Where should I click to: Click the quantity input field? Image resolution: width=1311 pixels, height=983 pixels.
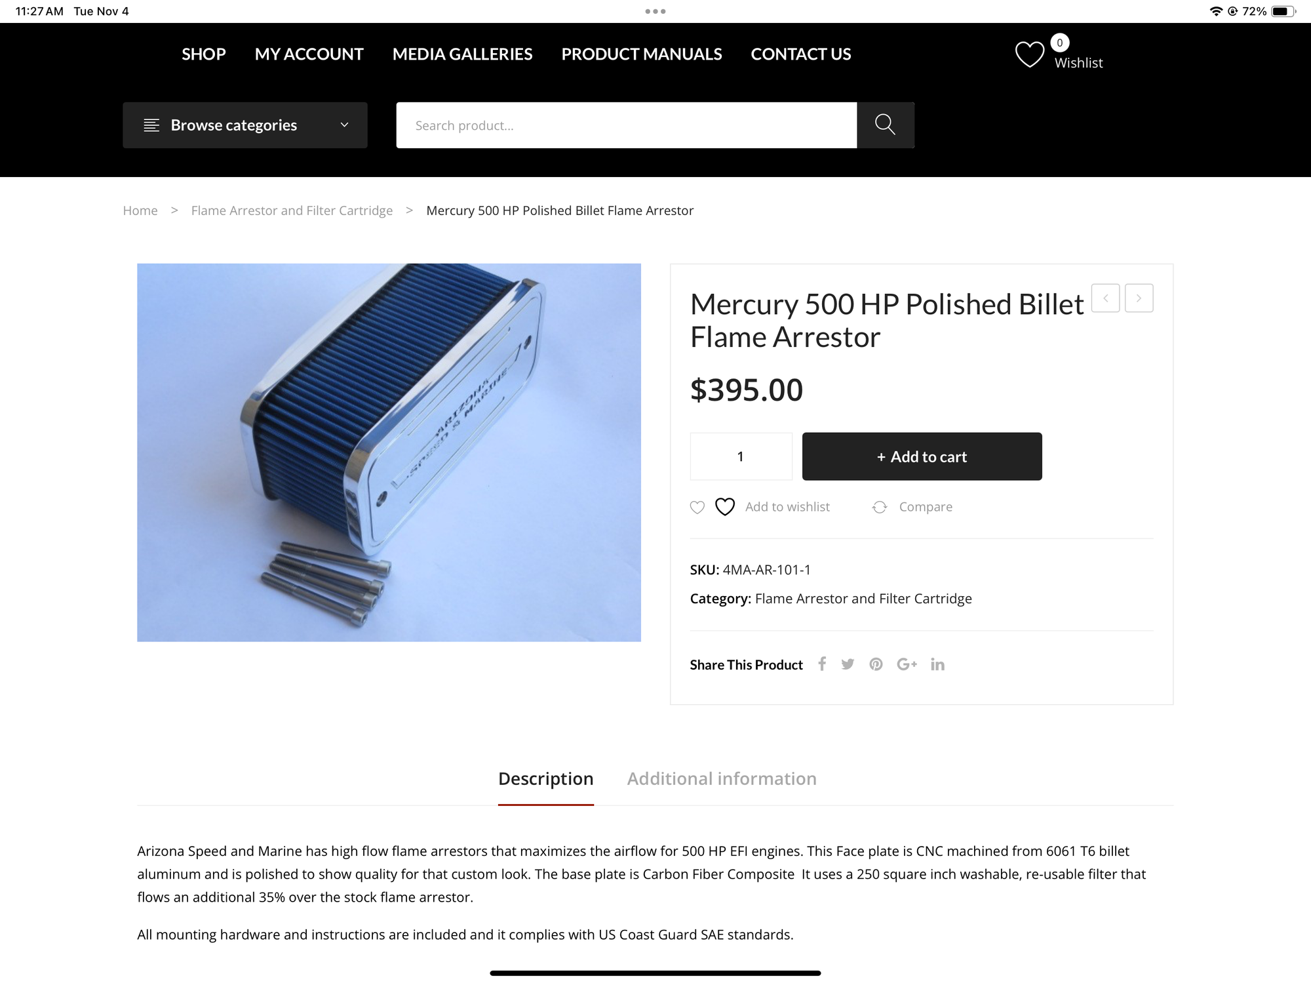click(x=741, y=456)
